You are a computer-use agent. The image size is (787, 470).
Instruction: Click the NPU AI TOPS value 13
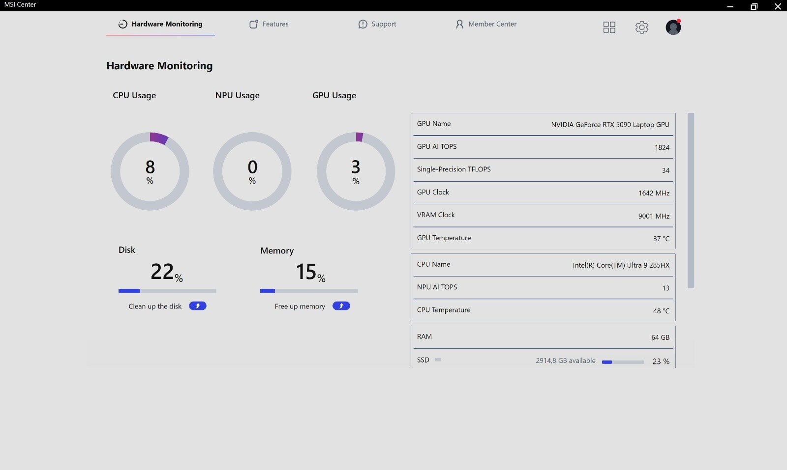coord(666,288)
